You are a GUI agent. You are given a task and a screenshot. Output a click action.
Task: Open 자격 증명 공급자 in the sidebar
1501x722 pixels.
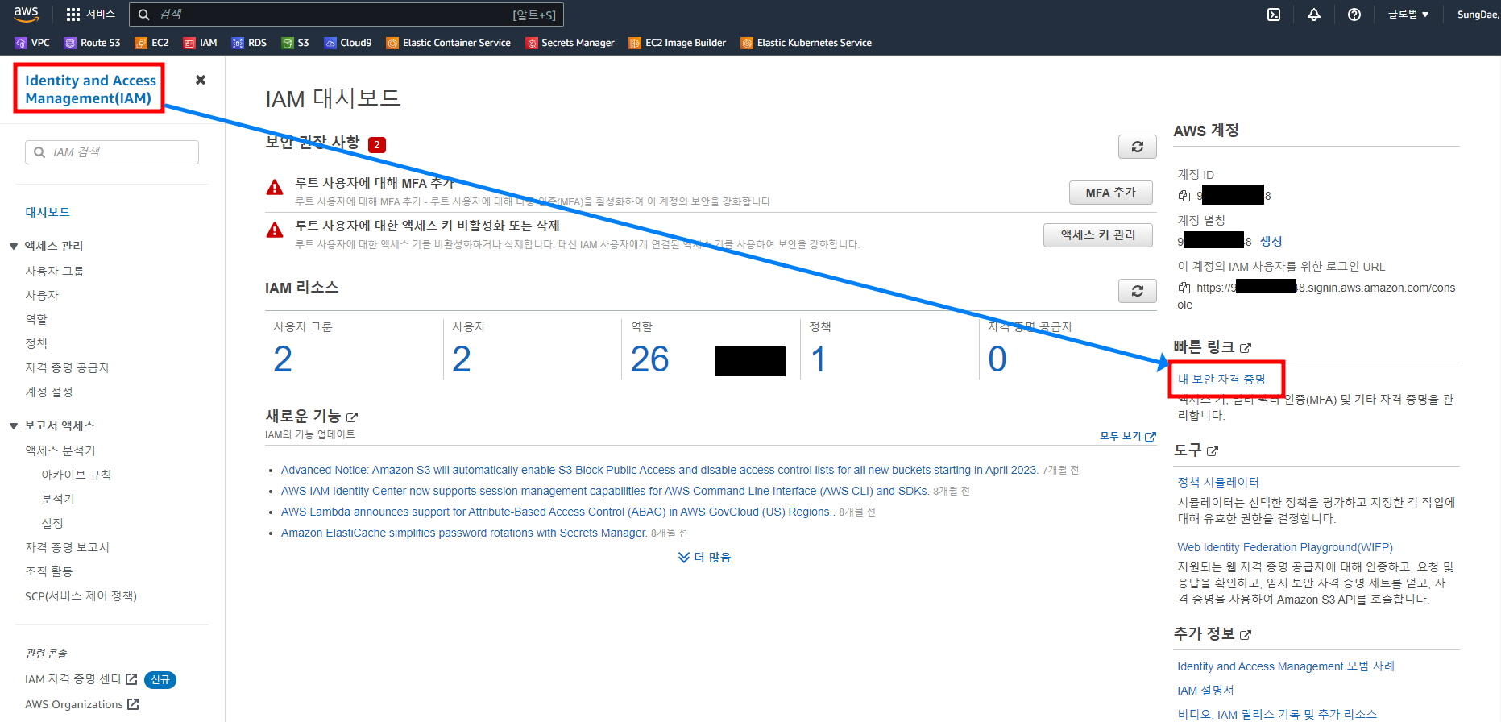68,367
